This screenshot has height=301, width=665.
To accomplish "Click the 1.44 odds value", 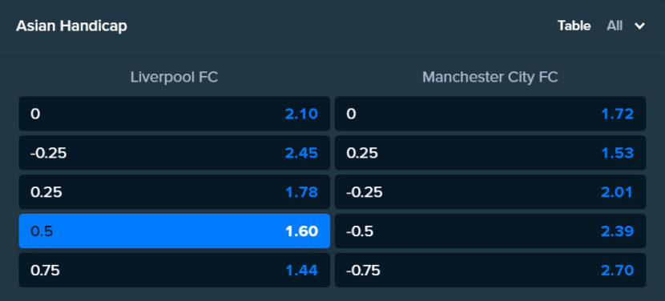I will click(301, 270).
